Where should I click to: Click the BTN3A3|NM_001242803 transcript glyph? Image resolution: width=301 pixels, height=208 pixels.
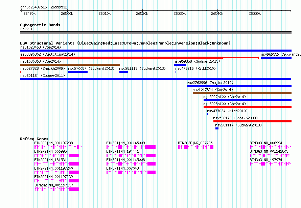pos(271,155)
